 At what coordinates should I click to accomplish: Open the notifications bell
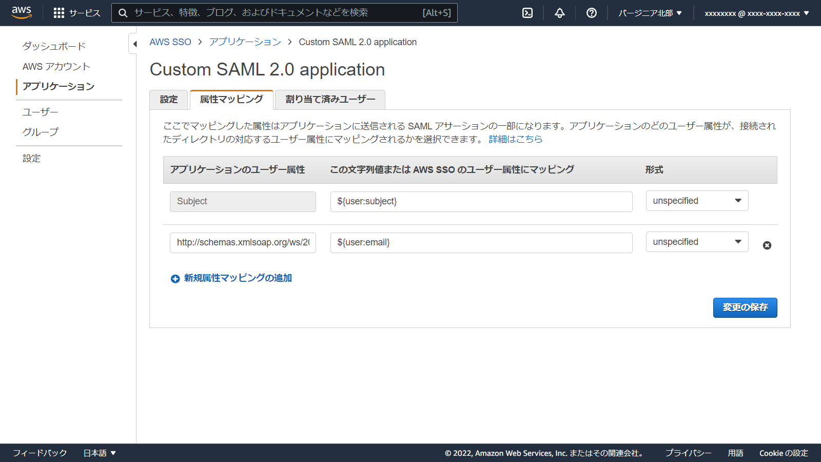click(559, 13)
